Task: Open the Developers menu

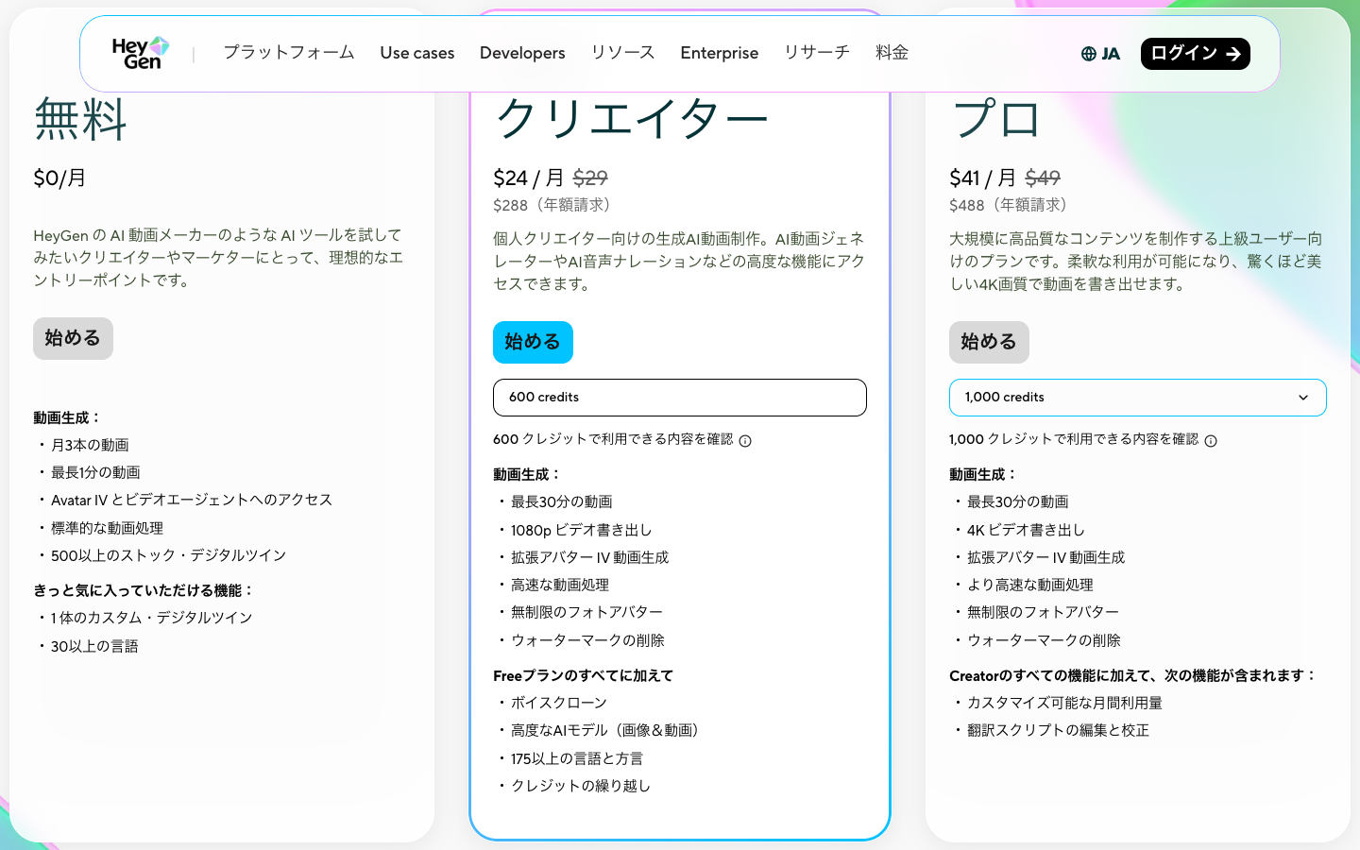Action: (522, 53)
